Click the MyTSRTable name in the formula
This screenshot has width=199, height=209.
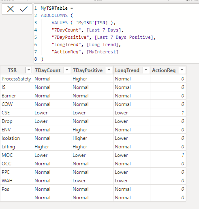[54, 8]
